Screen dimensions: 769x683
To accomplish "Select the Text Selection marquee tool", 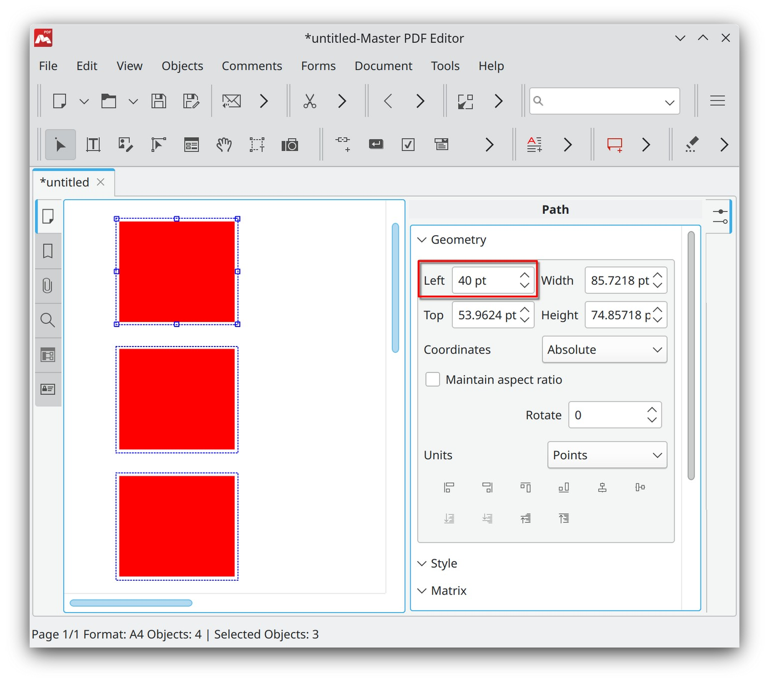I will tap(257, 145).
